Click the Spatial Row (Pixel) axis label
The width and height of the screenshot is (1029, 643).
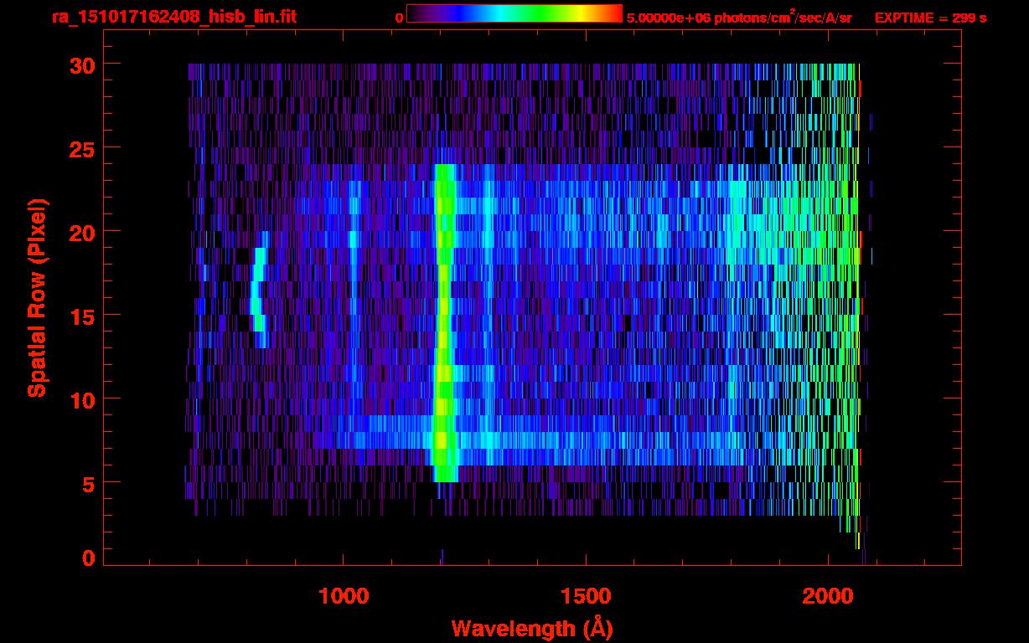point(37,298)
